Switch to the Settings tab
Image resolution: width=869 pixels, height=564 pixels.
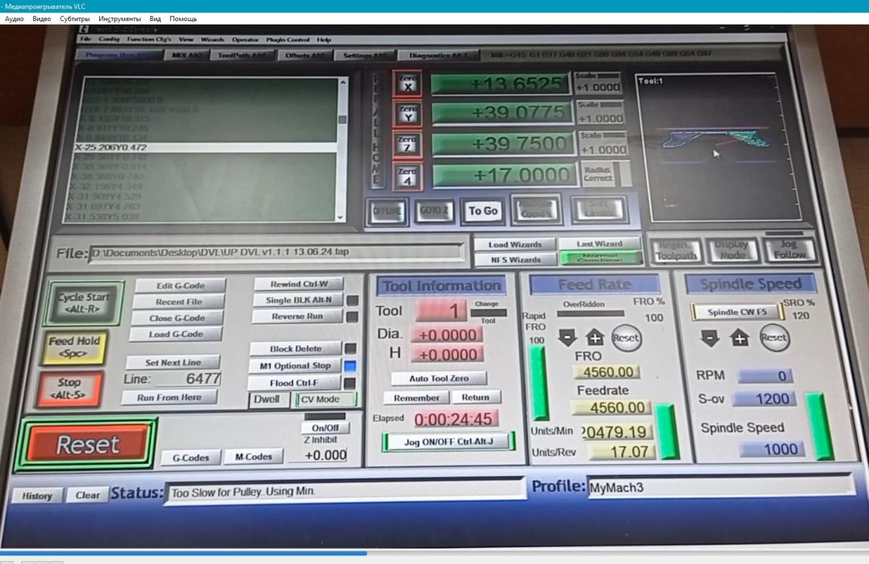pyautogui.click(x=365, y=56)
